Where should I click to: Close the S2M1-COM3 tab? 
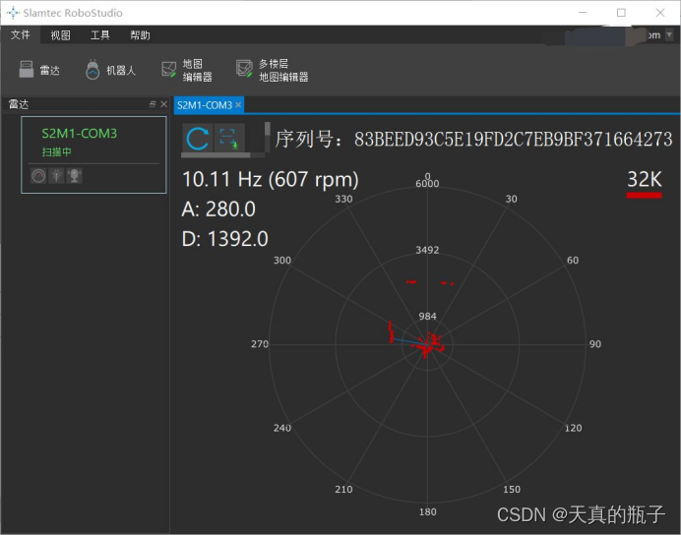pyautogui.click(x=238, y=104)
